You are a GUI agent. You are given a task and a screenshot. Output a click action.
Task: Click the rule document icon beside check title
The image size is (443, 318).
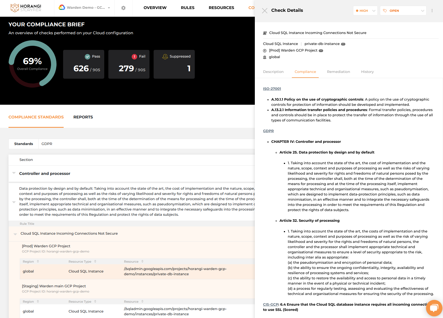point(265,33)
